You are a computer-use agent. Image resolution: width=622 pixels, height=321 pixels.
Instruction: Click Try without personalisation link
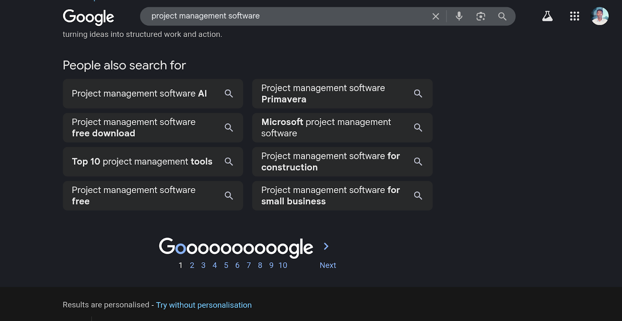pyautogui.click(x=204, y=305)
